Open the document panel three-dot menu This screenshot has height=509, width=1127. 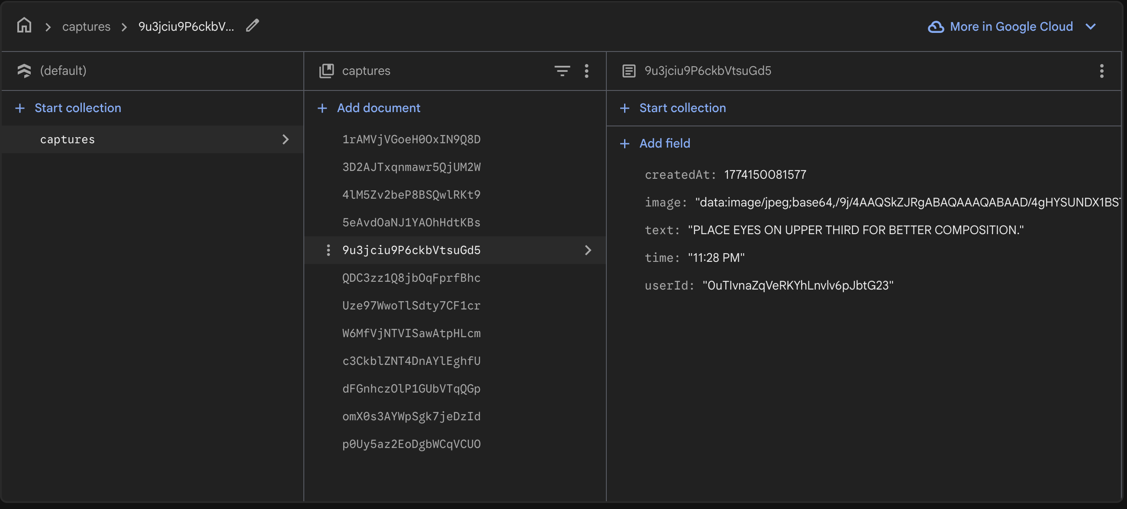1101,71
